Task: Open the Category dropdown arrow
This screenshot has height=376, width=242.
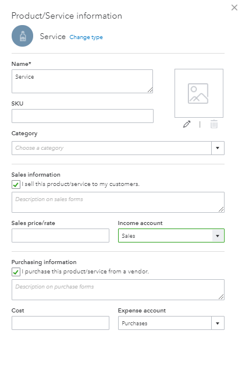Action: click(218, 148)
